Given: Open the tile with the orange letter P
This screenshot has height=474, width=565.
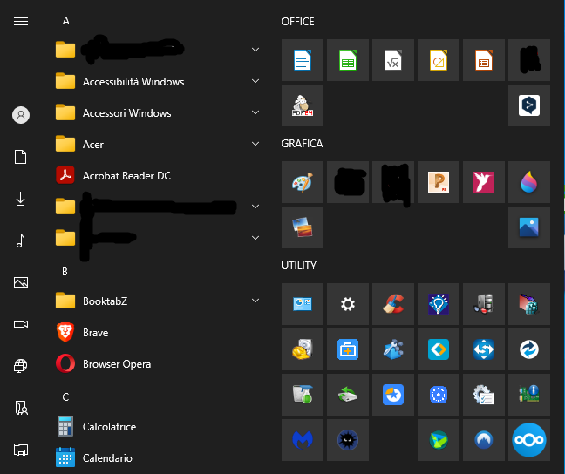Looking at the screenshot, I should coord(439,182).
